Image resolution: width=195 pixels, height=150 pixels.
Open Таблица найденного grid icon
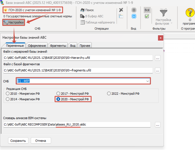click(x=82, y=22)
